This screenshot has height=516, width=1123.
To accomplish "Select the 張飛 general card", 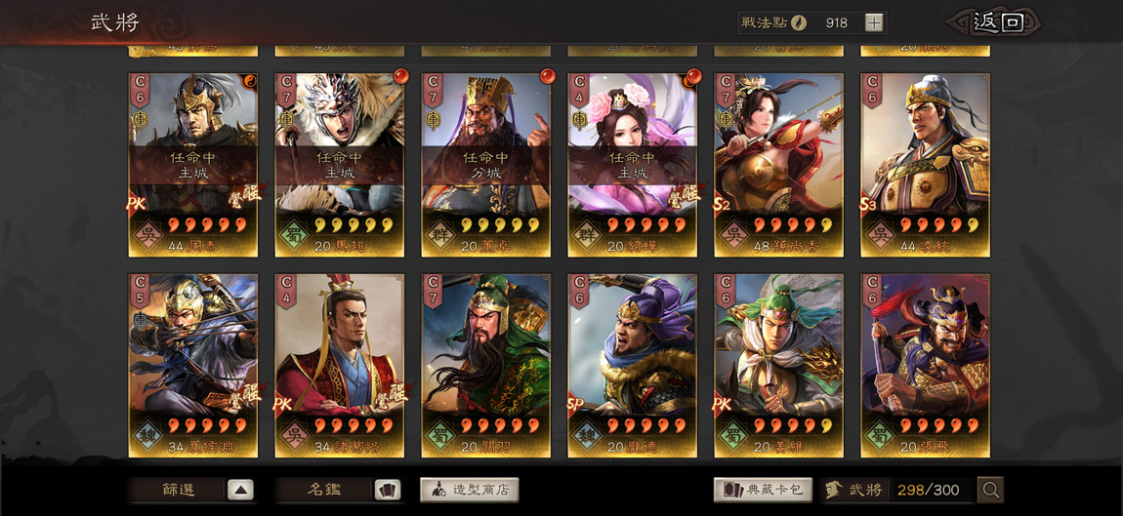I will (x=925, y=366).
